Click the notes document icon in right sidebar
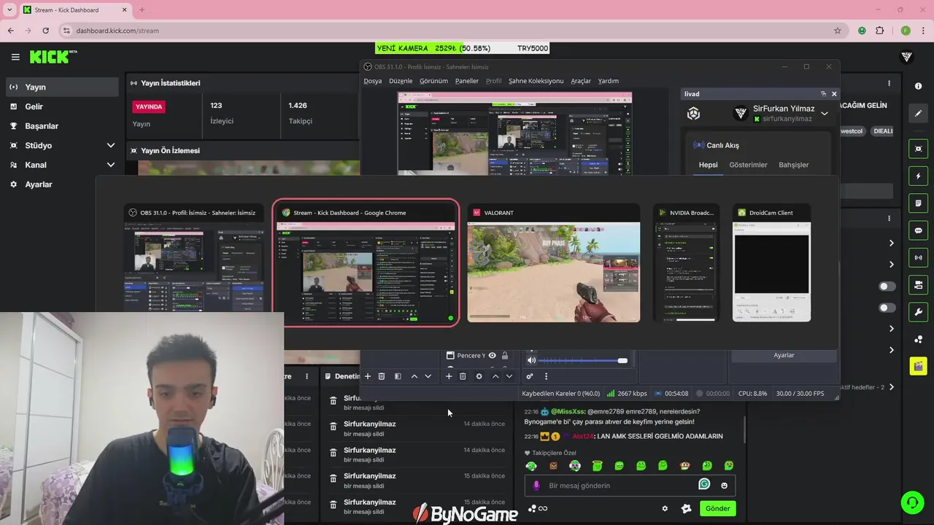Image resolution: width=934 pixels, height=525 pixels. tap(918, 203)
